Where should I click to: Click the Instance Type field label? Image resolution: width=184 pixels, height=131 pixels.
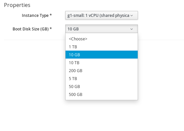[35, 15]
